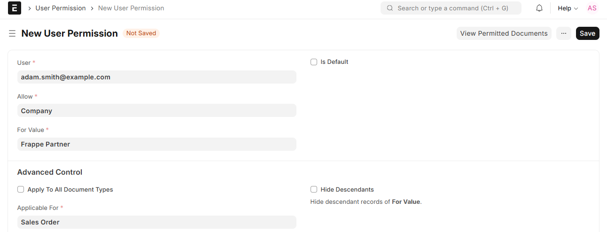This screenshot has width=607, height=232.
Task: Open the three-dots more actions menu
Action: 564,33
